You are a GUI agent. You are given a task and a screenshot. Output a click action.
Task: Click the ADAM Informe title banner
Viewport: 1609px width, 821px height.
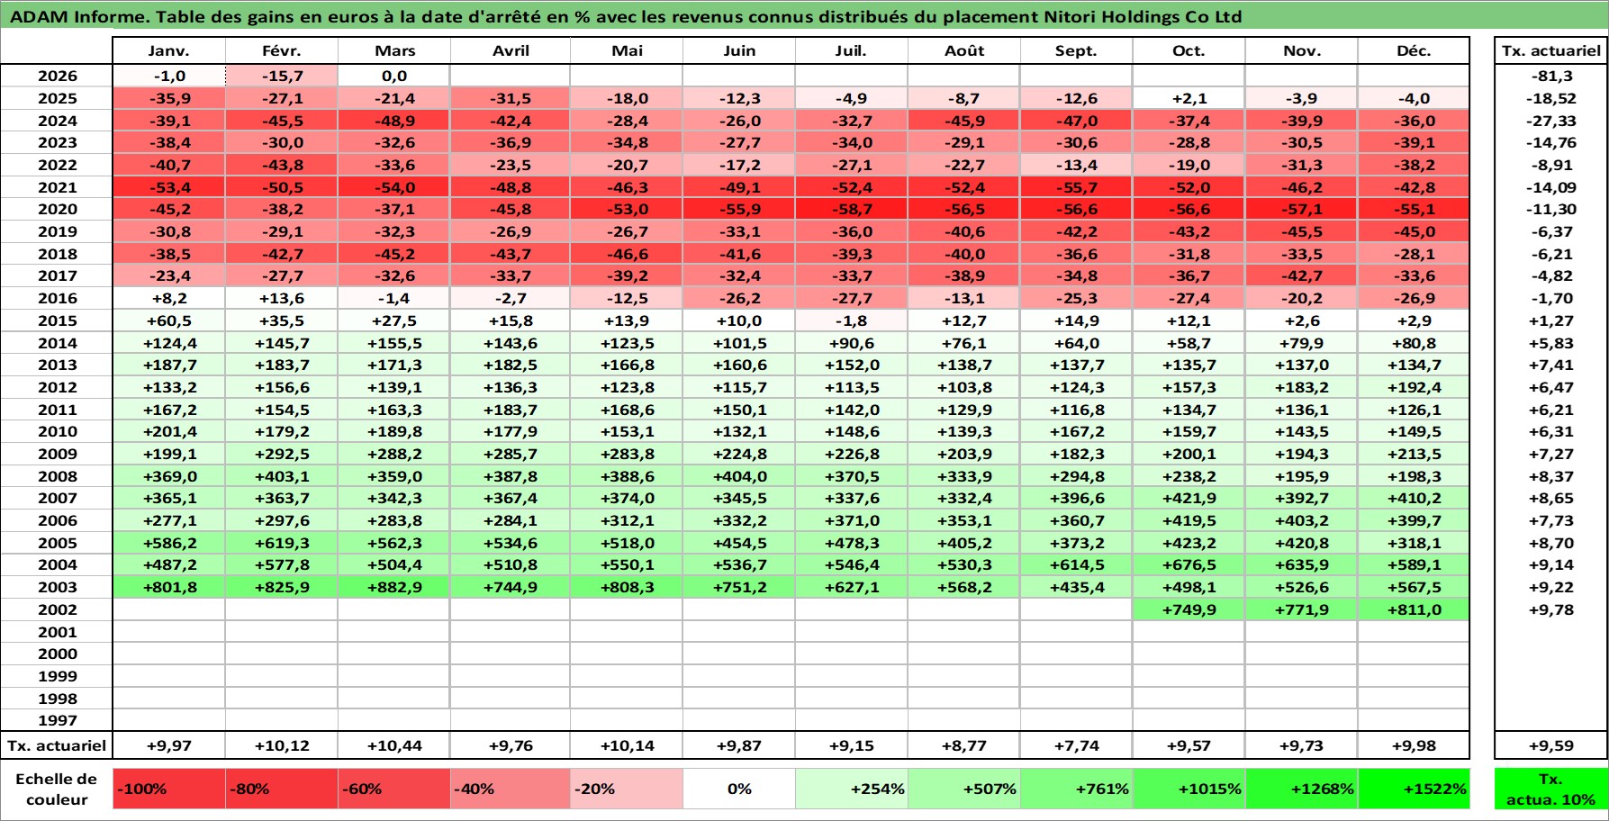(x=804, y=16)
